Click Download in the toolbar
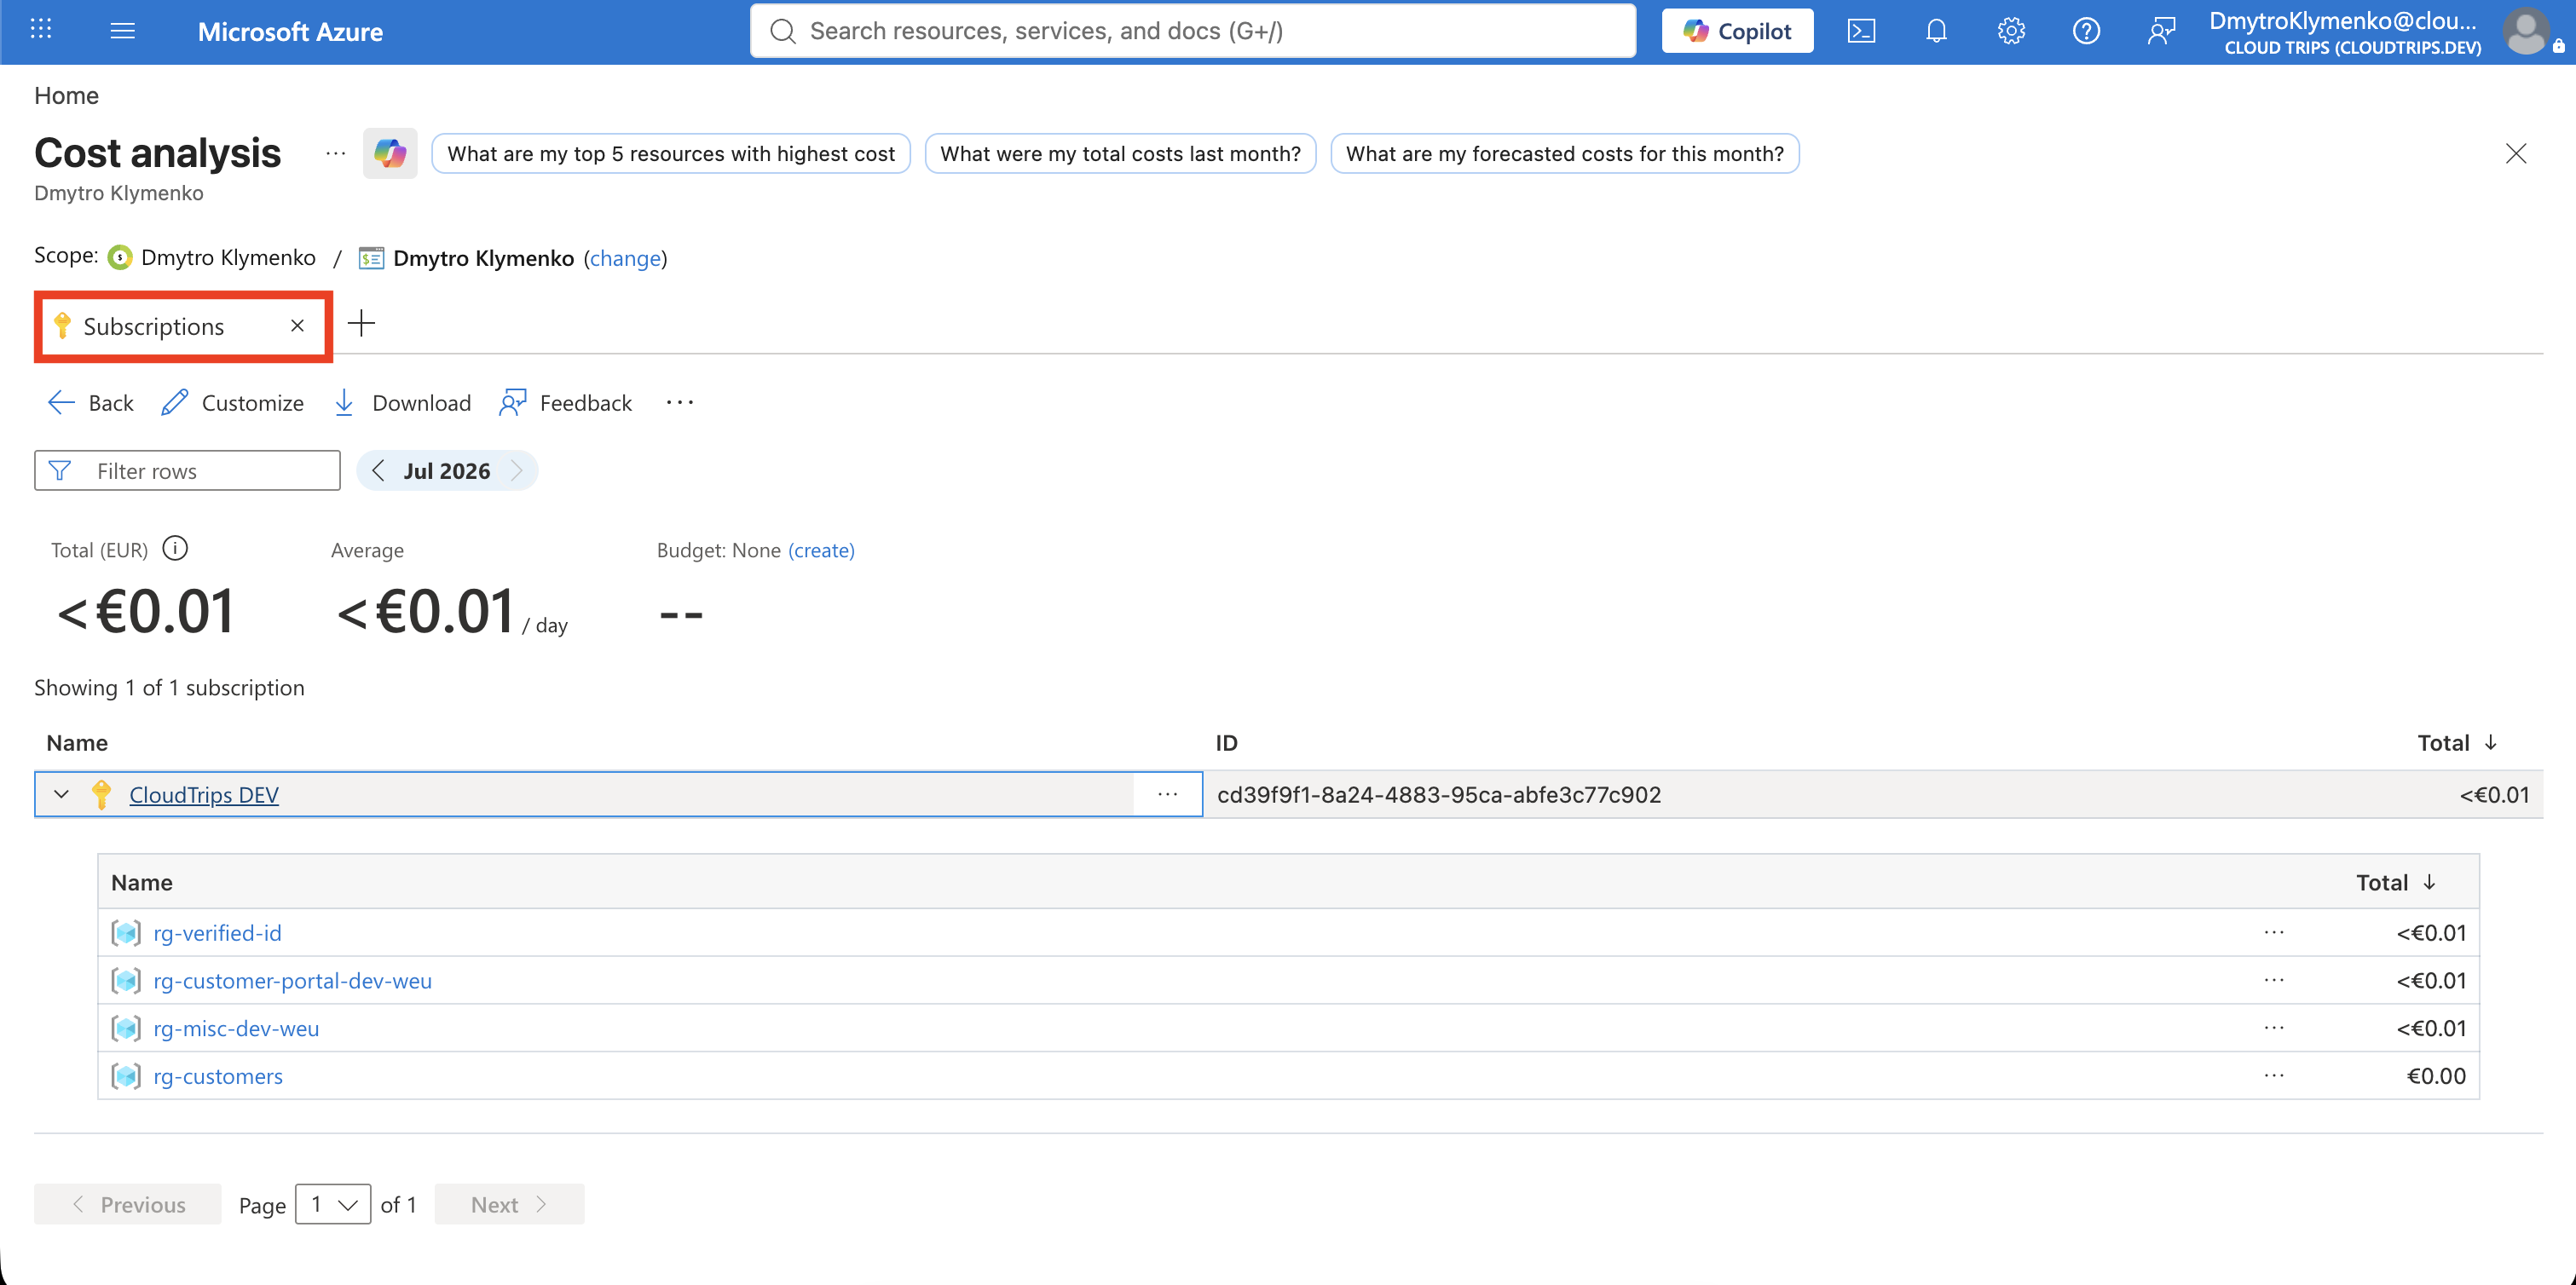2576x1285 pixels. (402, 402)
